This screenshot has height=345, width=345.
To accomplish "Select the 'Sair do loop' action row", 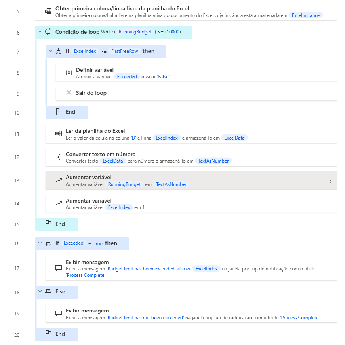I will click(x=158, y=93).
